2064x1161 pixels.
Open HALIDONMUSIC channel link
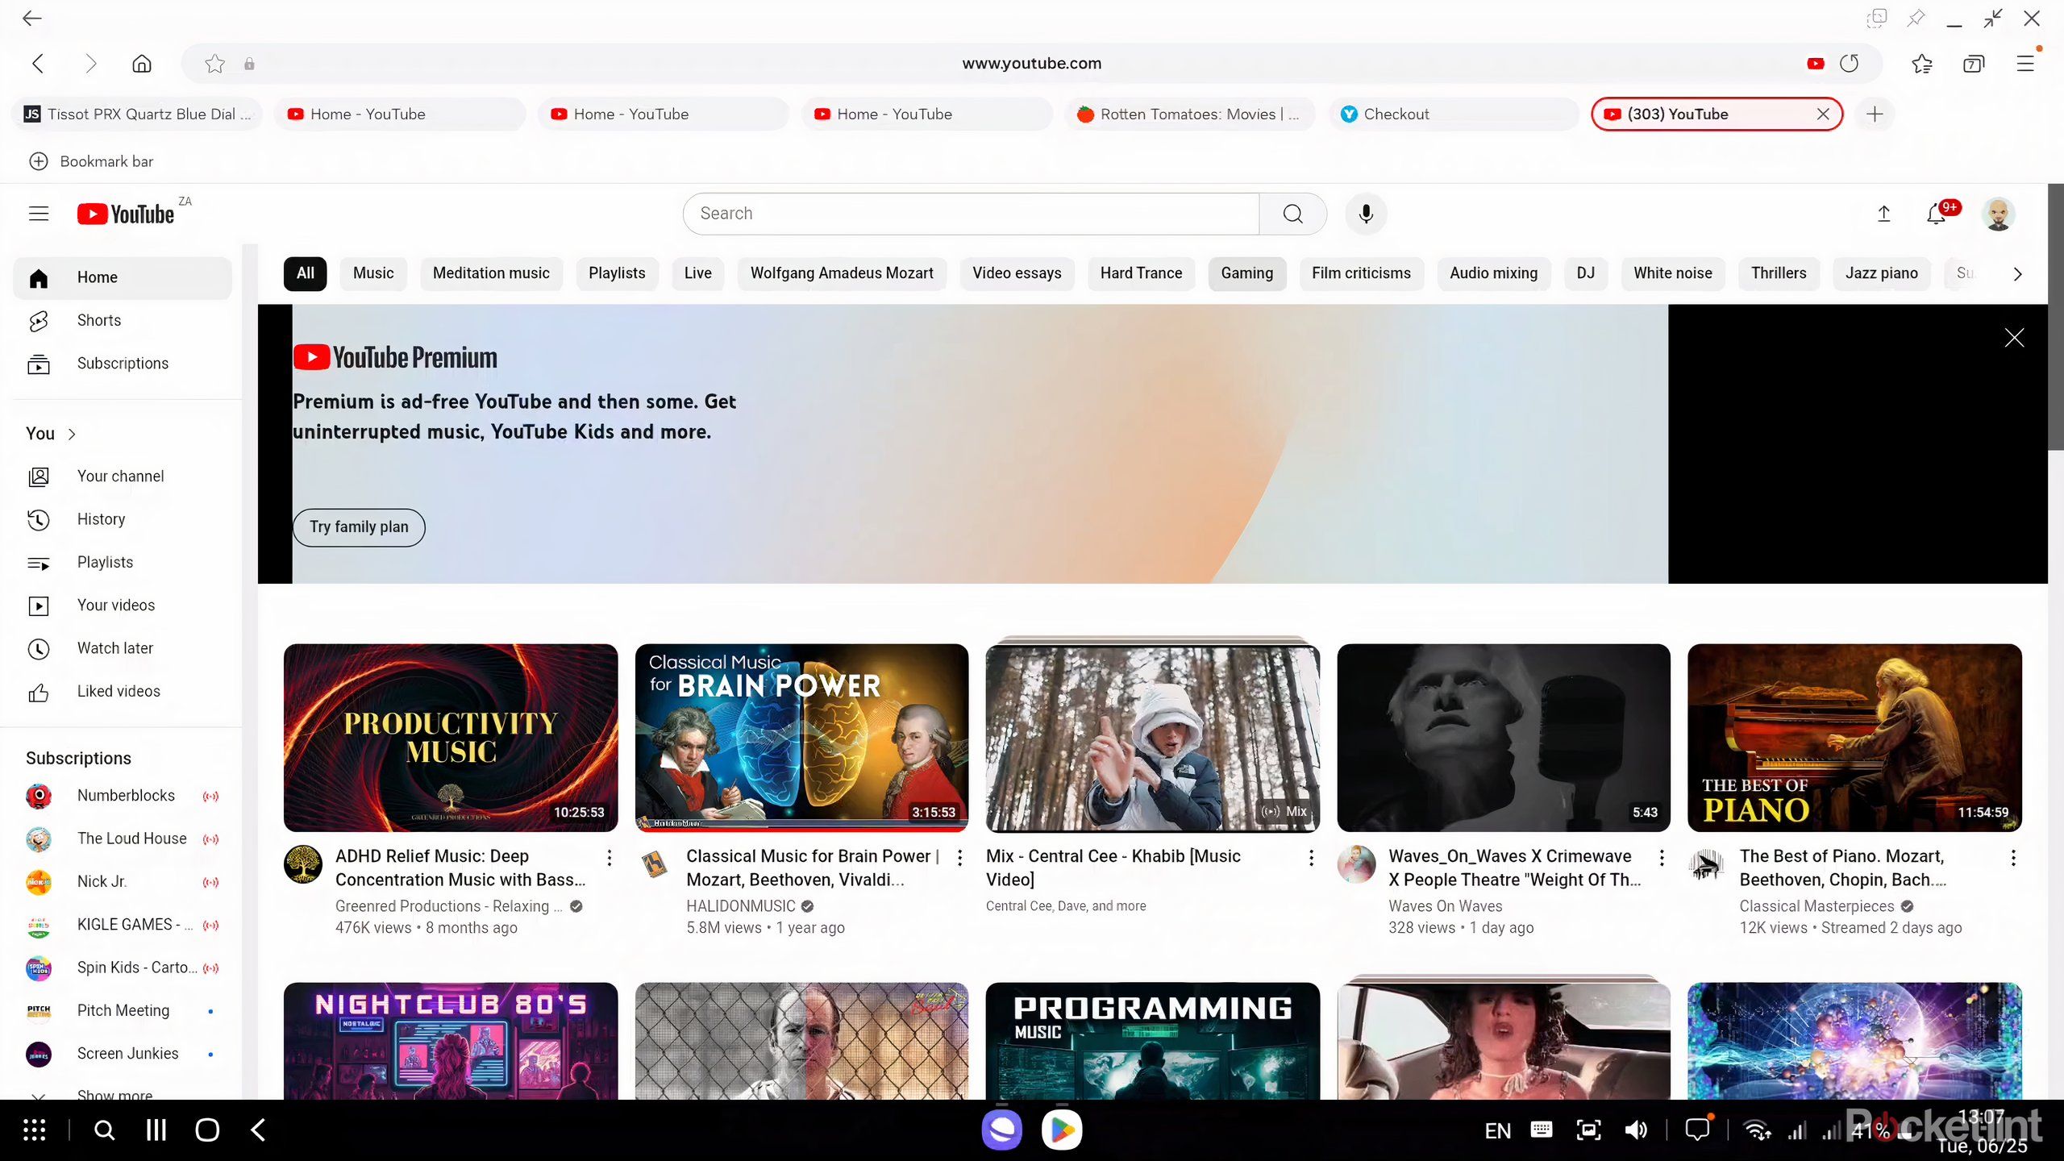740,906
